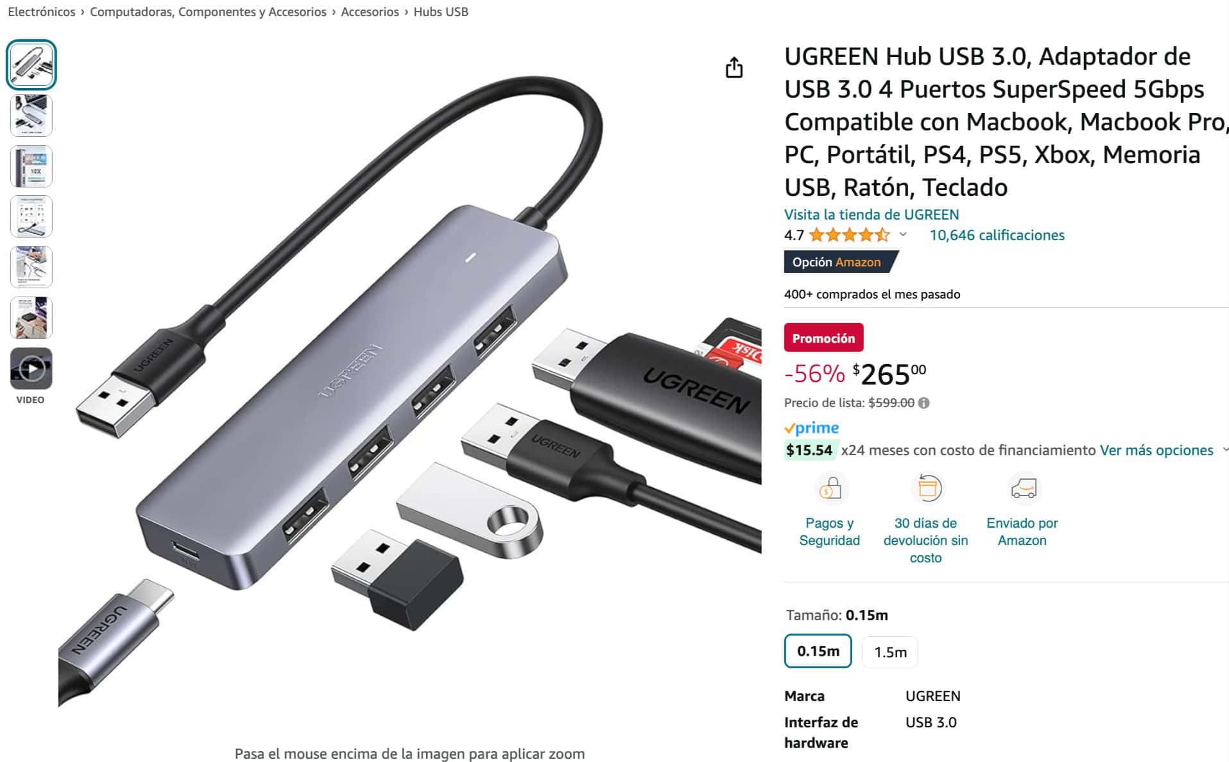
Task: Select the second product thumbnail
Action: pos(31,115)
